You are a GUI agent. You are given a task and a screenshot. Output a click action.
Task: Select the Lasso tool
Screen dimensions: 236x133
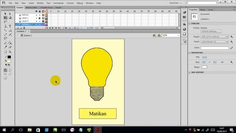5,21
